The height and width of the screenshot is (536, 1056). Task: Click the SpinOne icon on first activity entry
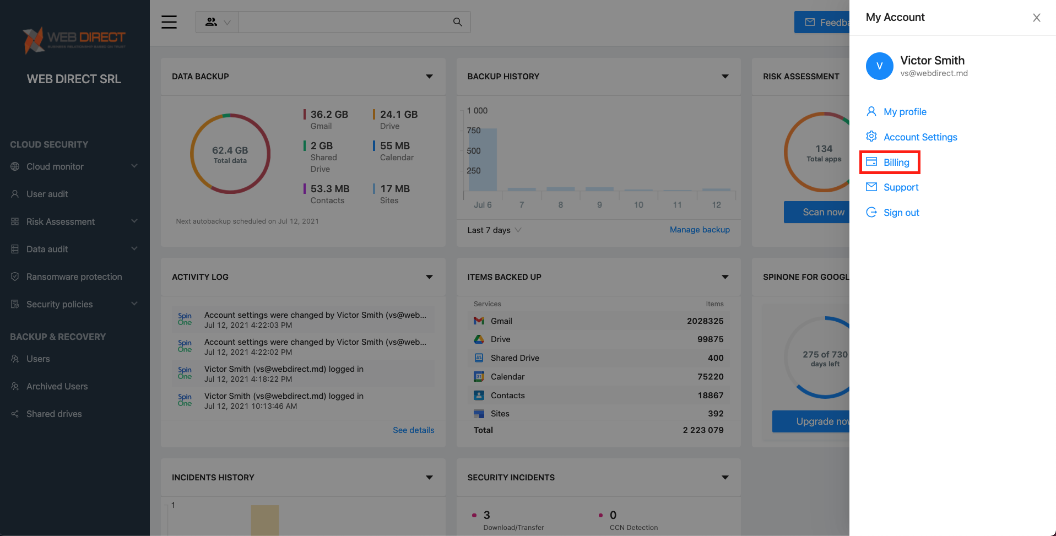click(185, 320)
